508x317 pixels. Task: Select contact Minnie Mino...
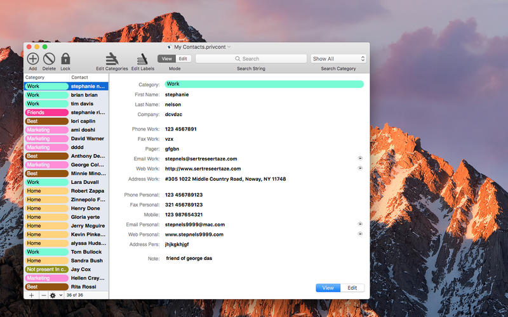click(x=88, y=173)
